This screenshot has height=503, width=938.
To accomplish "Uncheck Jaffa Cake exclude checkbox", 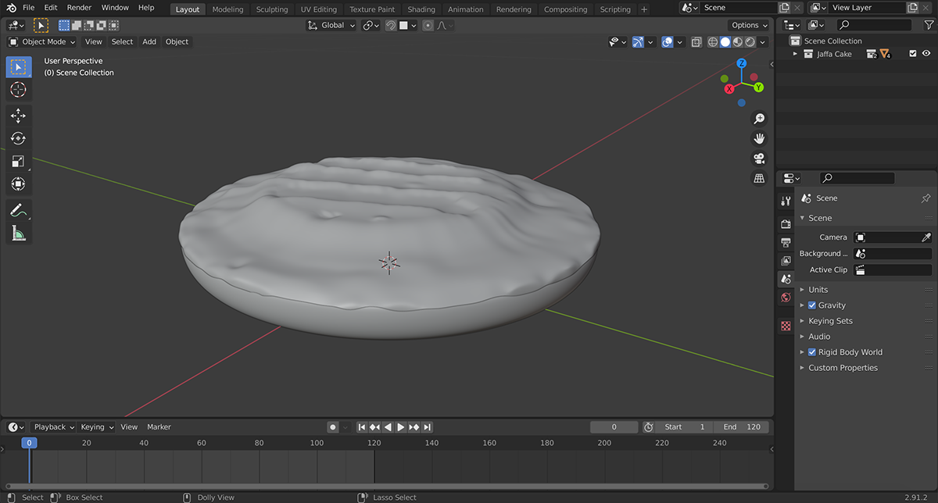I will [x=912, y=54].
